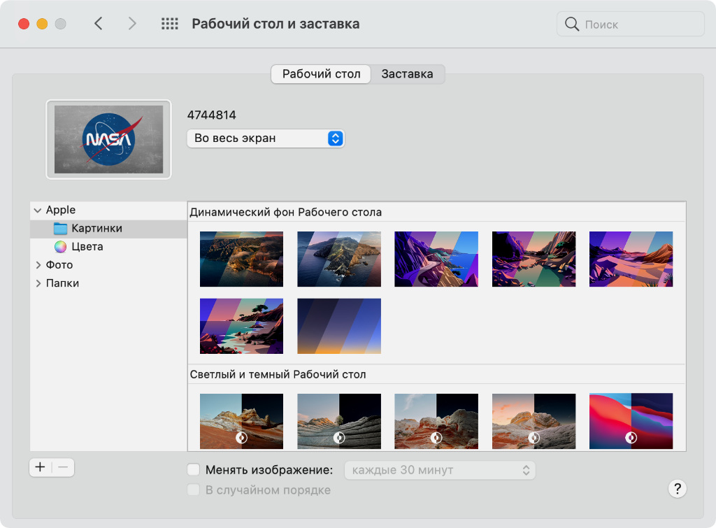Expand the Папки section in sidebar
The width and height of the screenshot is (716, 528).
click(38, 283)
